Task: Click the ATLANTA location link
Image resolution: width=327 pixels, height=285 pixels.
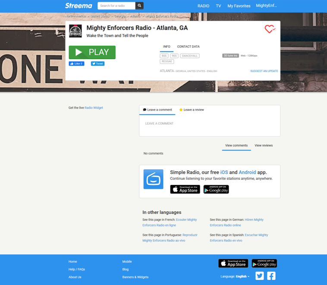Action: pos(167,71)
